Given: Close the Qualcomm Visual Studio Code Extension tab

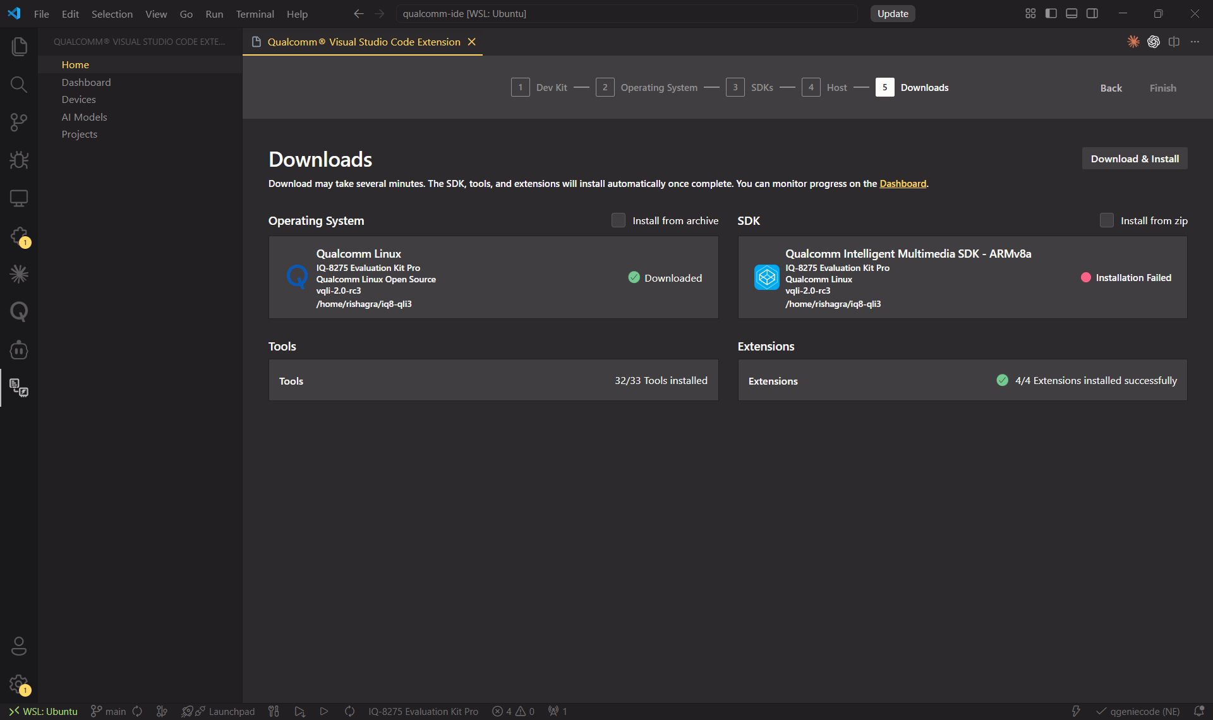Looking at the screenshot, I should click(x=471, y=42).
